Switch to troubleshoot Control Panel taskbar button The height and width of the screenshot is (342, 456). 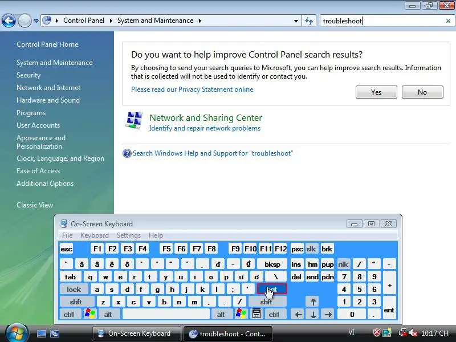pos(227,333)
